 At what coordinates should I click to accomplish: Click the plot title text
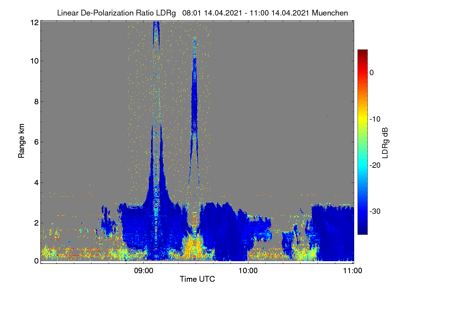202,13
